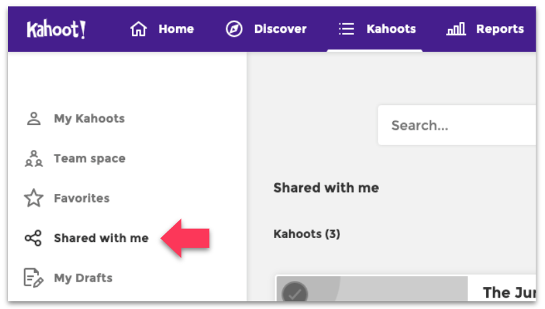Click the Kahoot! logo
This screenshot has height=309, width=545.
(56, 29)
